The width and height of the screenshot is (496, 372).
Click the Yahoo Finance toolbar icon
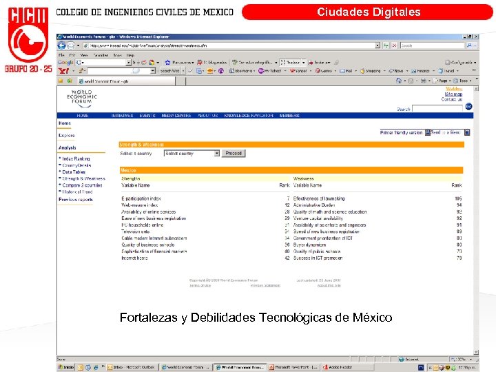413,71
